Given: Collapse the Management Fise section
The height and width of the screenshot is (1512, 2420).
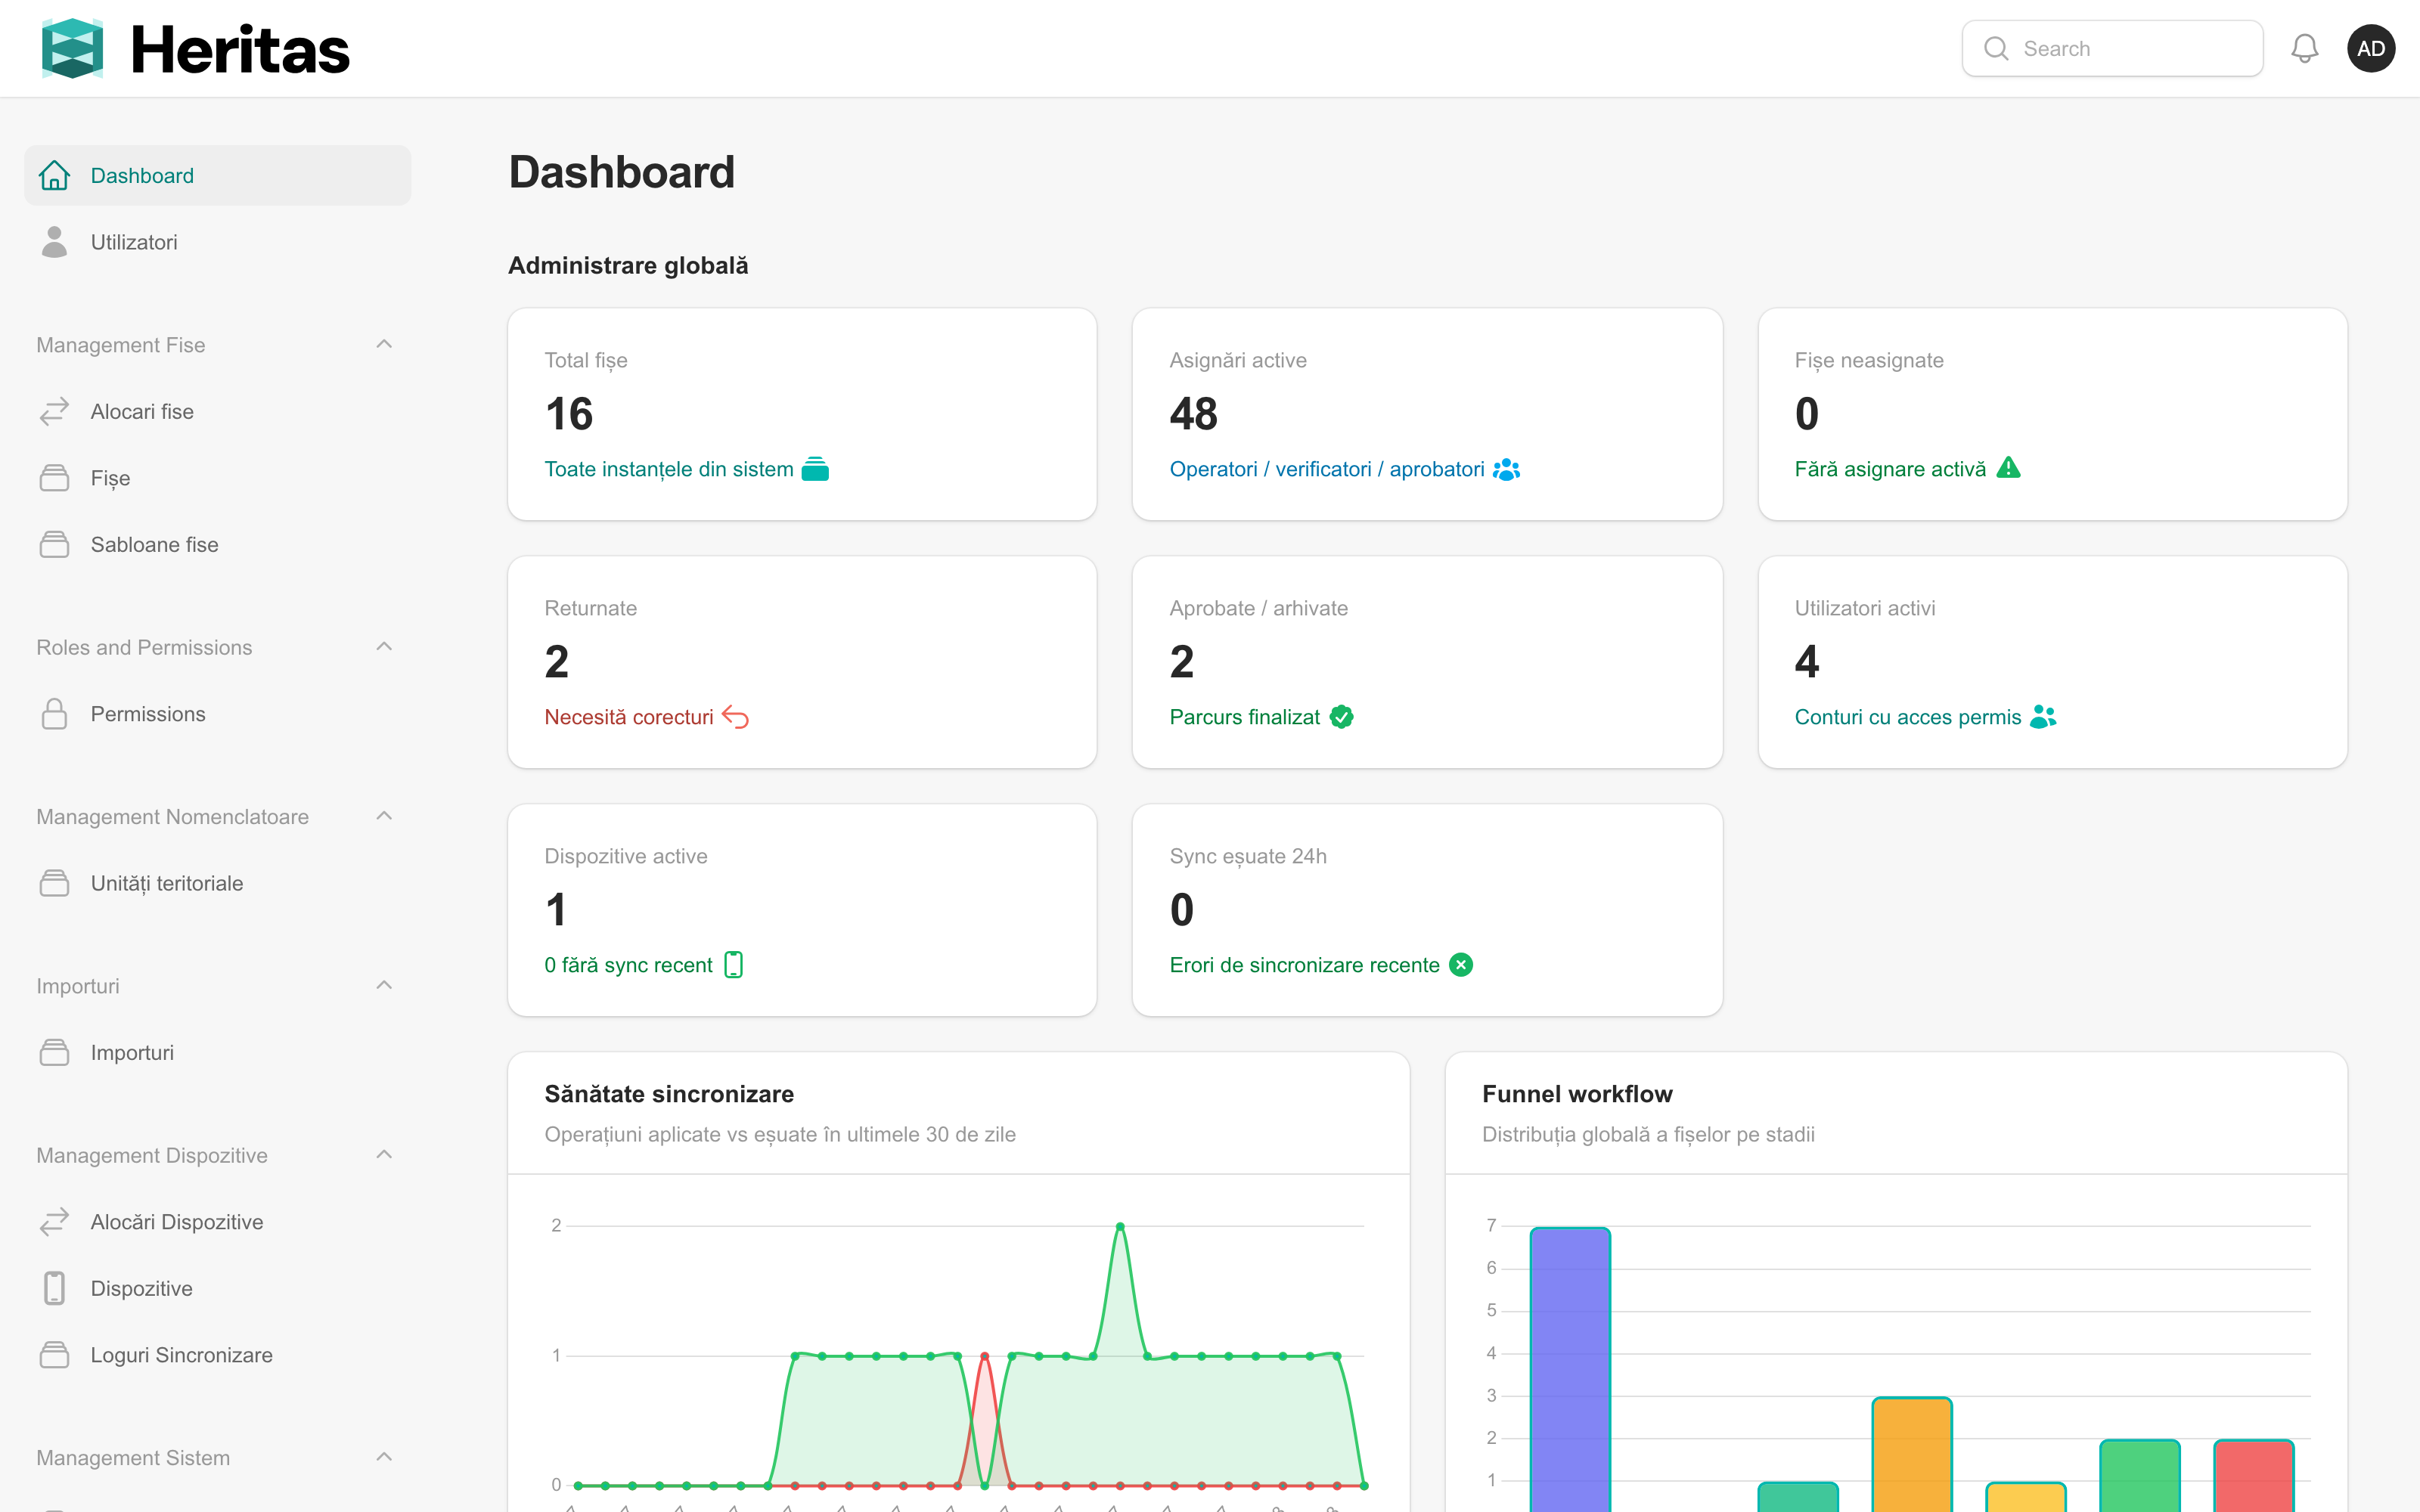Looking at the screenshot, I should (x=384, y=344).
